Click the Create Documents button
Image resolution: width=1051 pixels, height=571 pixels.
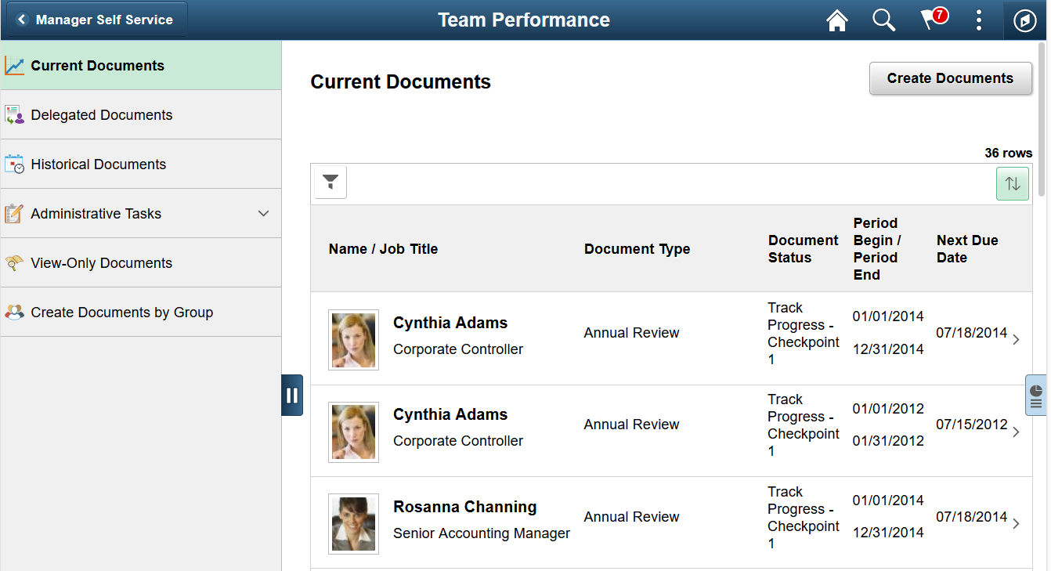(x=950, y=78)
